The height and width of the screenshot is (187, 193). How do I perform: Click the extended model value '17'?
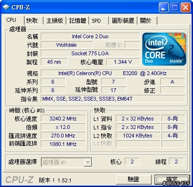tap(114, 90)
